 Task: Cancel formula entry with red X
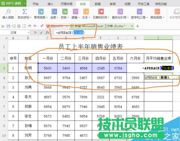[35, 32]
